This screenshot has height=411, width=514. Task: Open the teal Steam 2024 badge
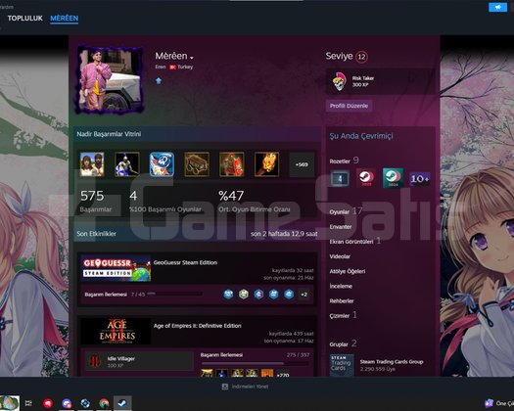pyautogui.click(x=393, y=178)
